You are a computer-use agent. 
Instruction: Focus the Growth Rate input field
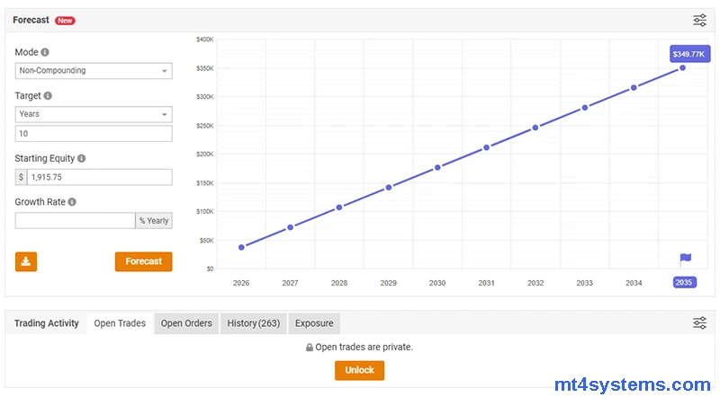(75, 220)
